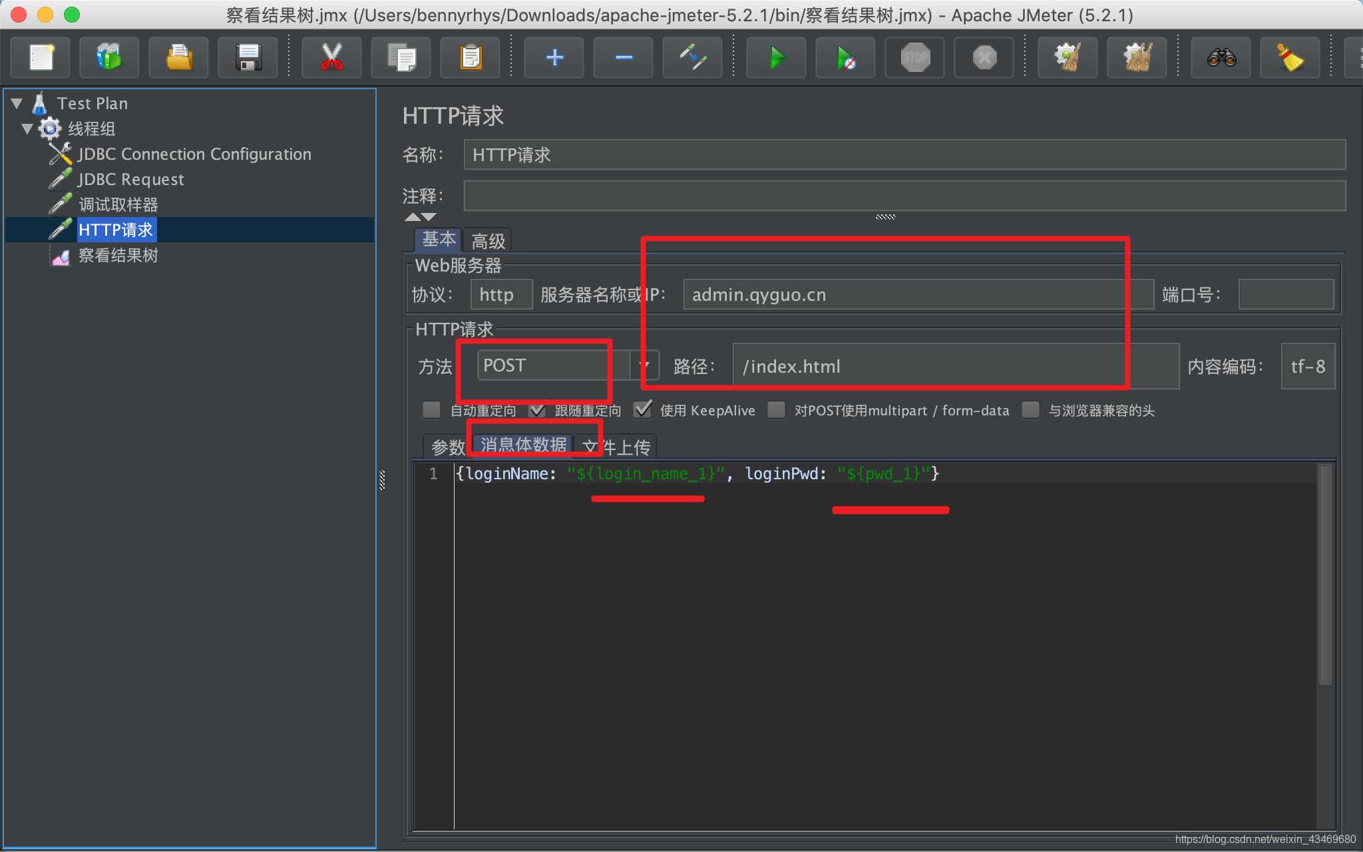This screenshot has width=1363, height=852.
Task: Click the split pane divider handle
Action: [382, 480]
